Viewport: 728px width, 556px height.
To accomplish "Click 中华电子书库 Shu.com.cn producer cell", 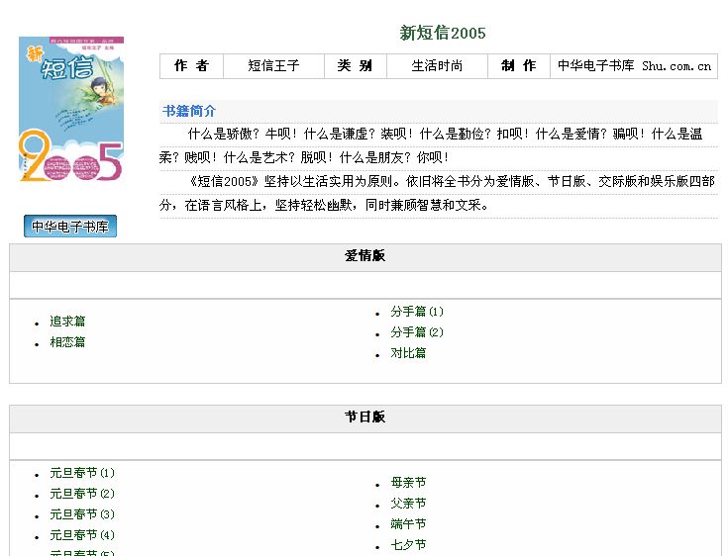I will point(634,66).
